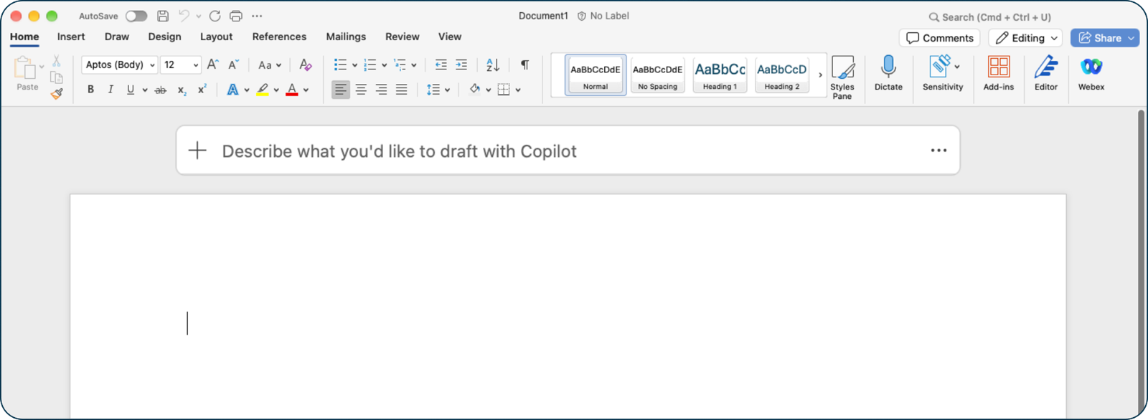Open the Change Case Aa dropdown

click(x=270, y=65)
